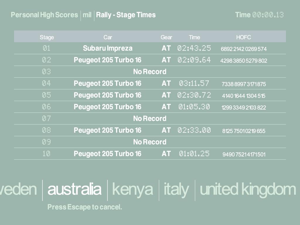The height and width of the screenshot is (225, 300).
Task: Click stage 06 HOFC code
Action: point(244,108)
